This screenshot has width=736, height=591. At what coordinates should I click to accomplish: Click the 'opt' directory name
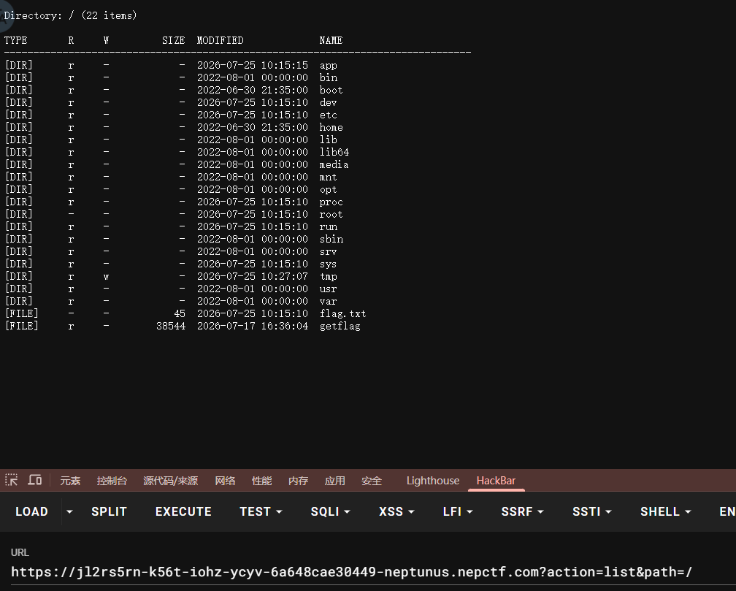click(x=328, y=189)
